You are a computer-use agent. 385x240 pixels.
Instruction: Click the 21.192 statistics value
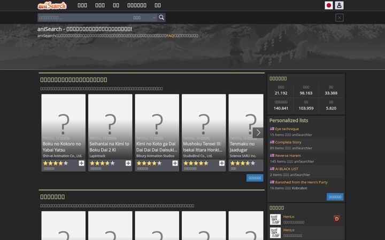(281, 93)
